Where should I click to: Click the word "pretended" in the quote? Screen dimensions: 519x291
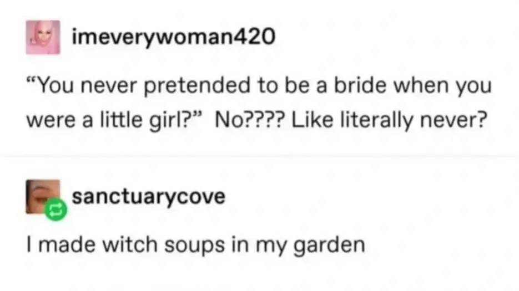coord(196,85)
